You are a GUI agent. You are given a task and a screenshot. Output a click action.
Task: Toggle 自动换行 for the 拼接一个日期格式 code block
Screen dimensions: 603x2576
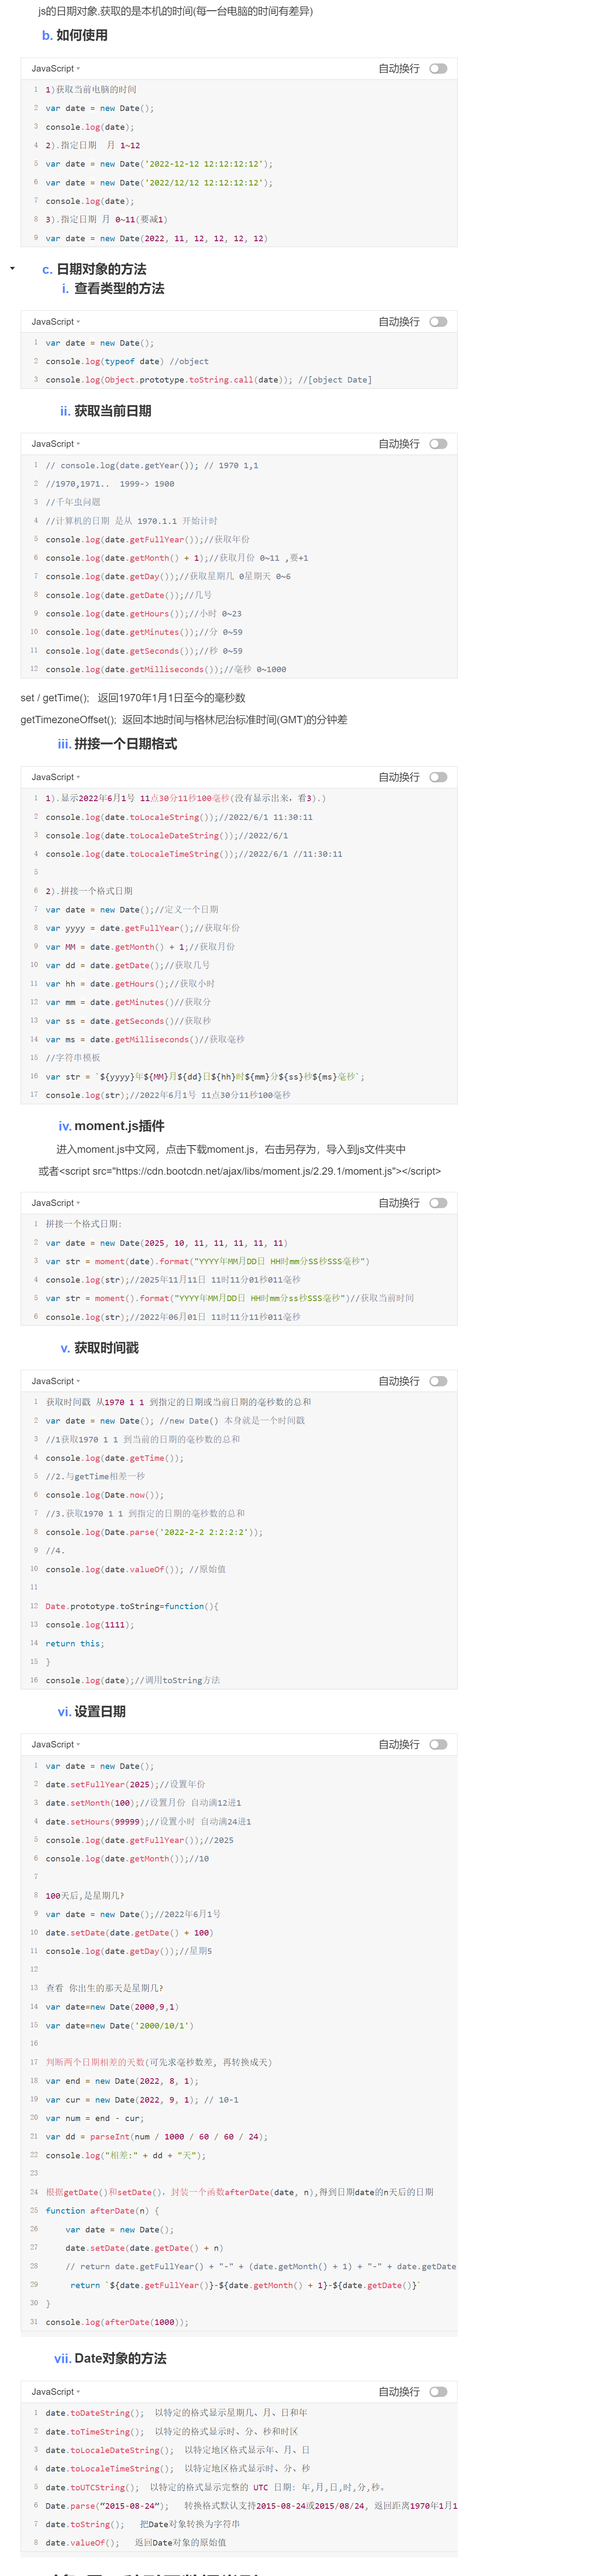[438, 777]
